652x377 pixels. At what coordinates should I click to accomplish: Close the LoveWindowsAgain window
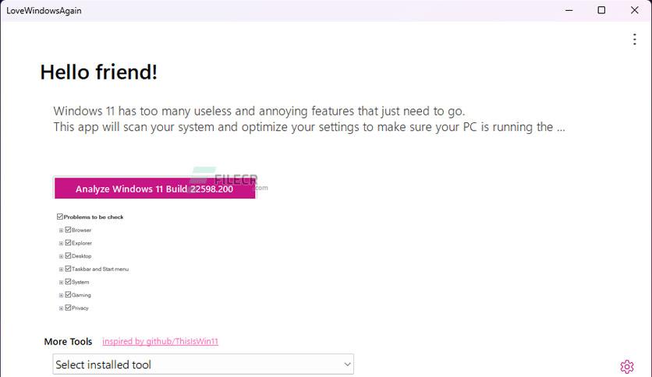(634, 10)
